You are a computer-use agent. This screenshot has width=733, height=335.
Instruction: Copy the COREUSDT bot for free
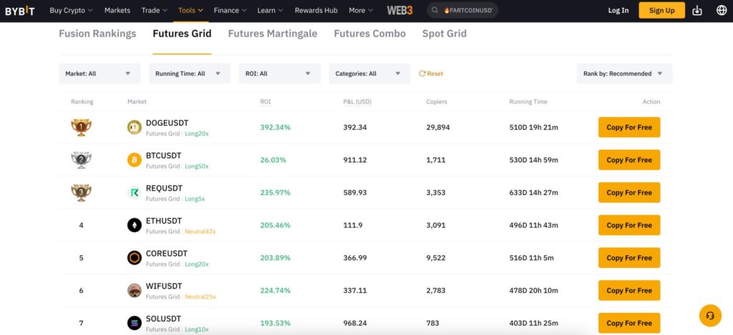click(x=629, y=258)
